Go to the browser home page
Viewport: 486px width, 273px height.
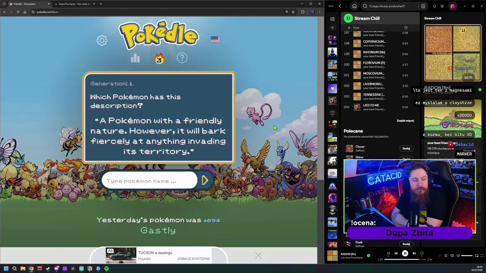pos(25,12)
